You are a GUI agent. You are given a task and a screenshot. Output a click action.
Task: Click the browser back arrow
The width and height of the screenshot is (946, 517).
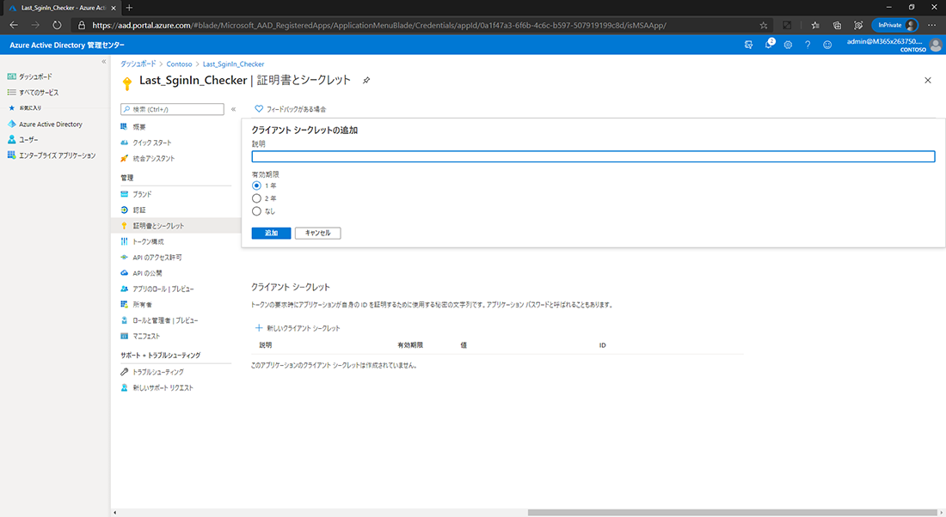(x=14, y=25)
